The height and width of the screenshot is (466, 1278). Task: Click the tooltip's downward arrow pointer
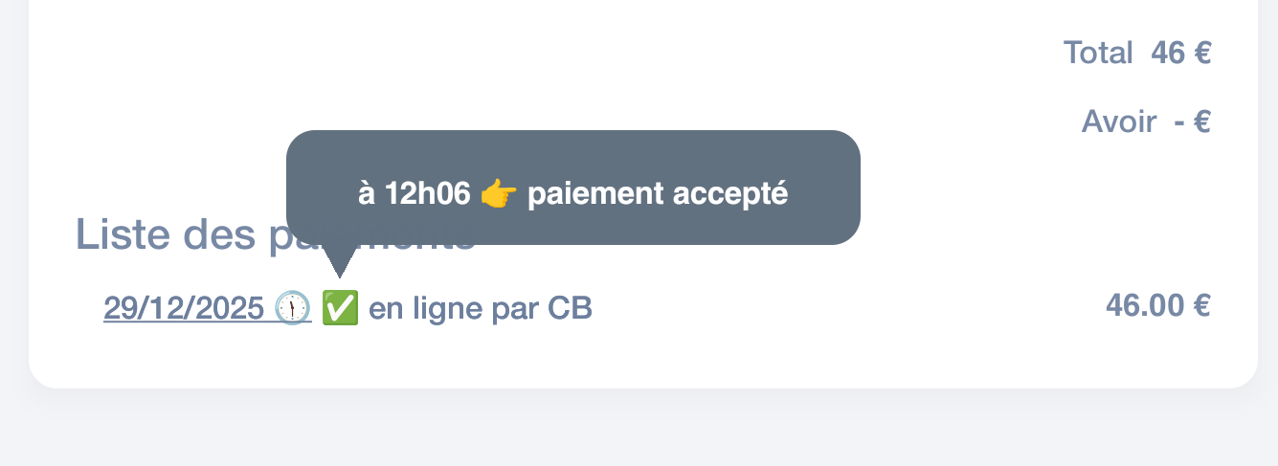coord(339,261)
